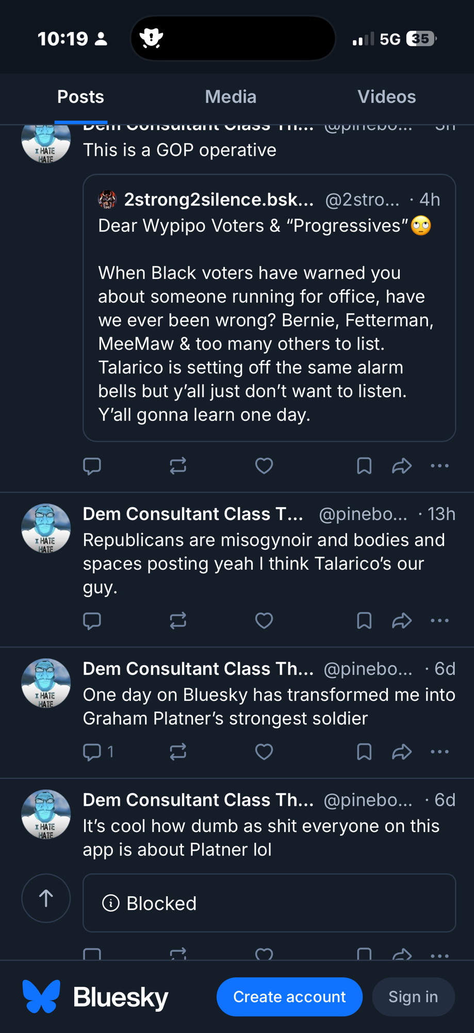Repost the GOP operative post

tap(178, 466)
